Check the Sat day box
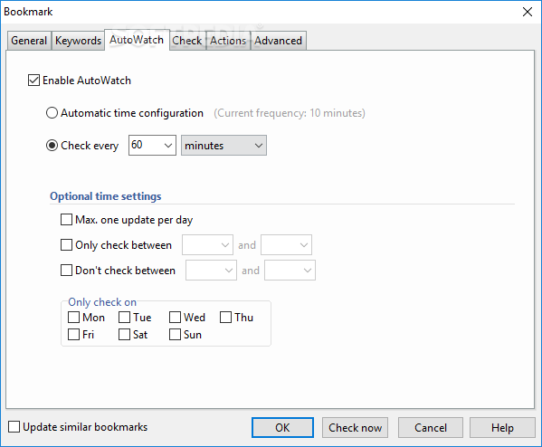The width and height of the screenshot is (542, 447). pyautogui.click(x=124, y=334)
